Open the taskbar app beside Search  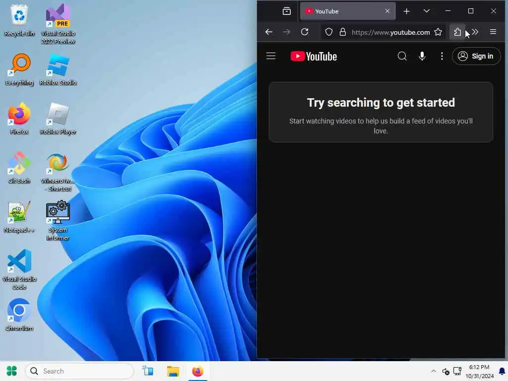(x=148, y=371)
